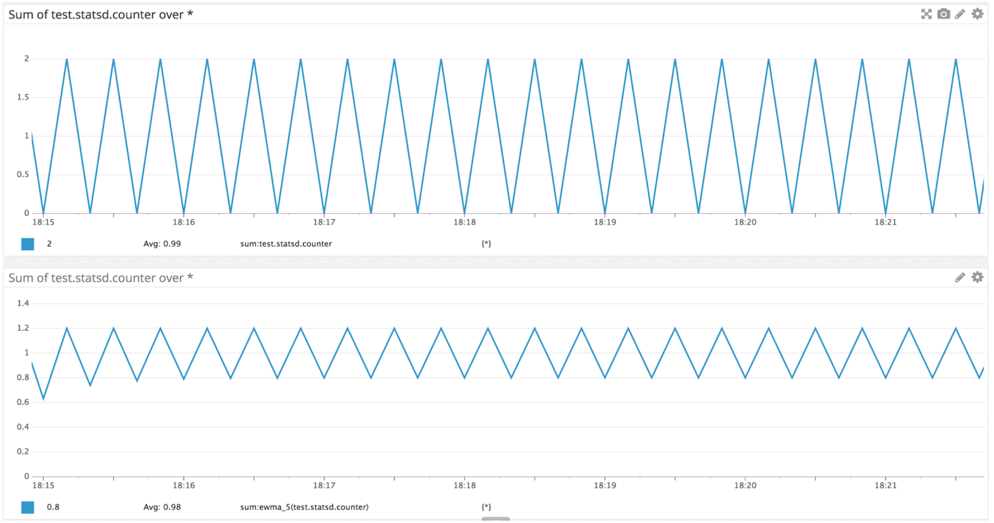
Task: Open settings gear of bottom ewma graph
Action: click(x=977, y=277)
